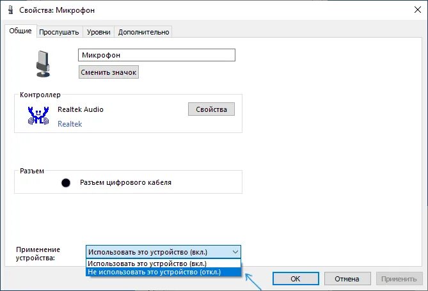Click the large microphone device icon

[x=43, y=64]
